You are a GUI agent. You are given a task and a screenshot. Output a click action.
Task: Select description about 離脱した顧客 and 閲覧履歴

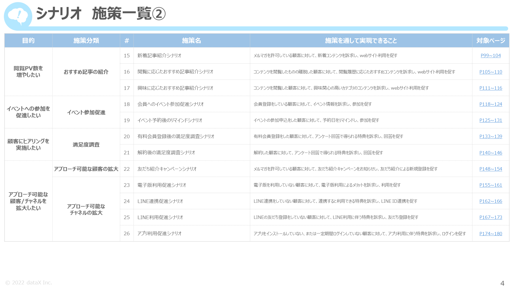[361, 72]
